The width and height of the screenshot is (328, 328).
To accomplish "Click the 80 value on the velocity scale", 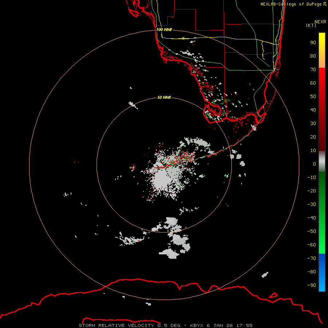I will click(313, 56).
